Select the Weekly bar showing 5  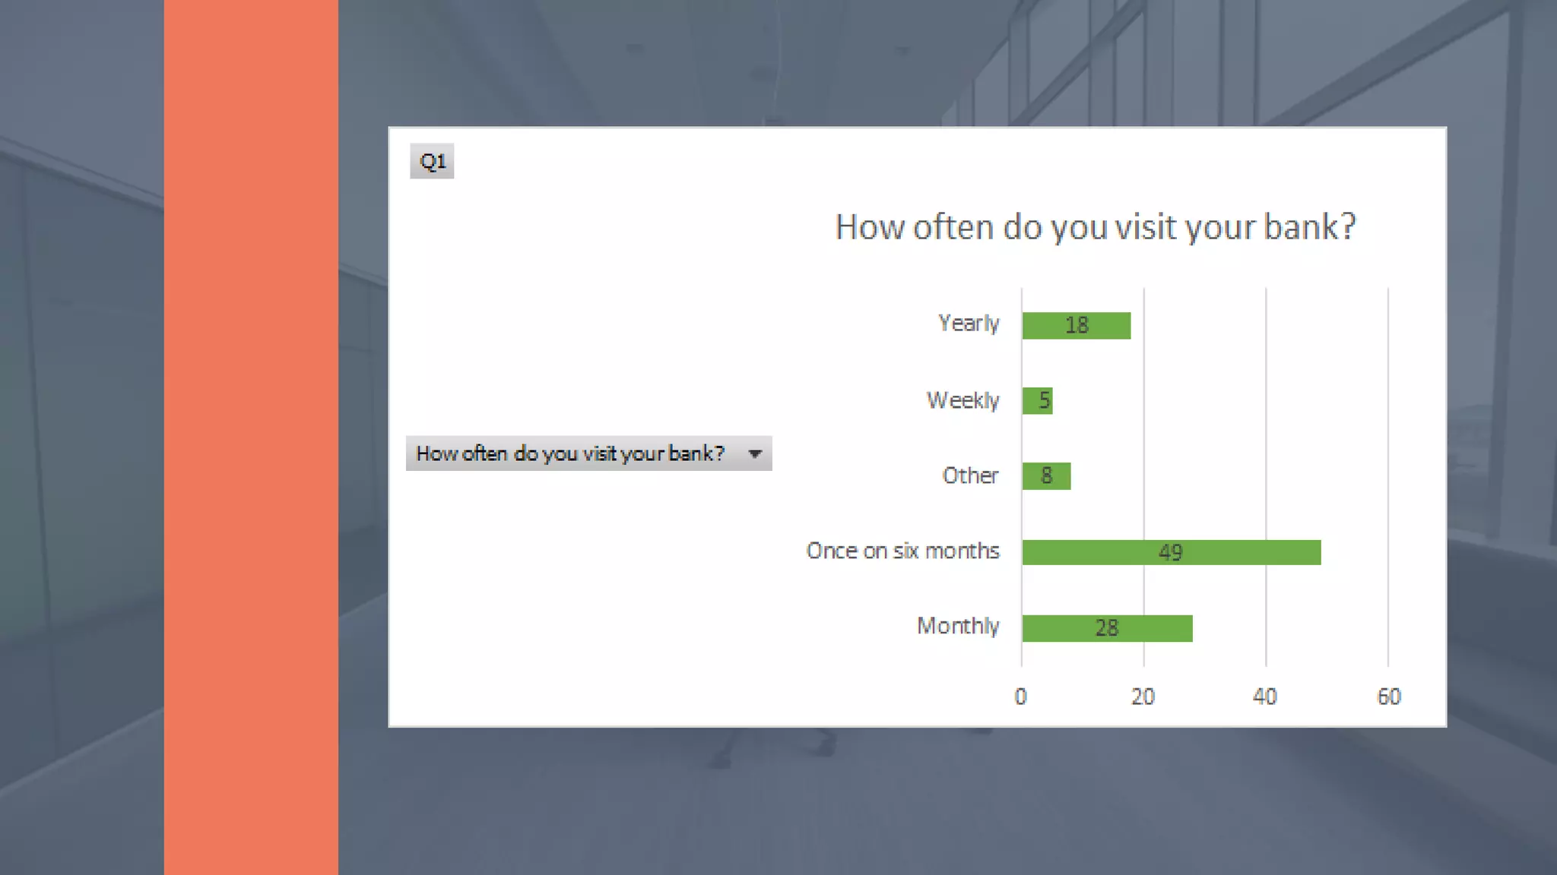[x=1037, y=400]
